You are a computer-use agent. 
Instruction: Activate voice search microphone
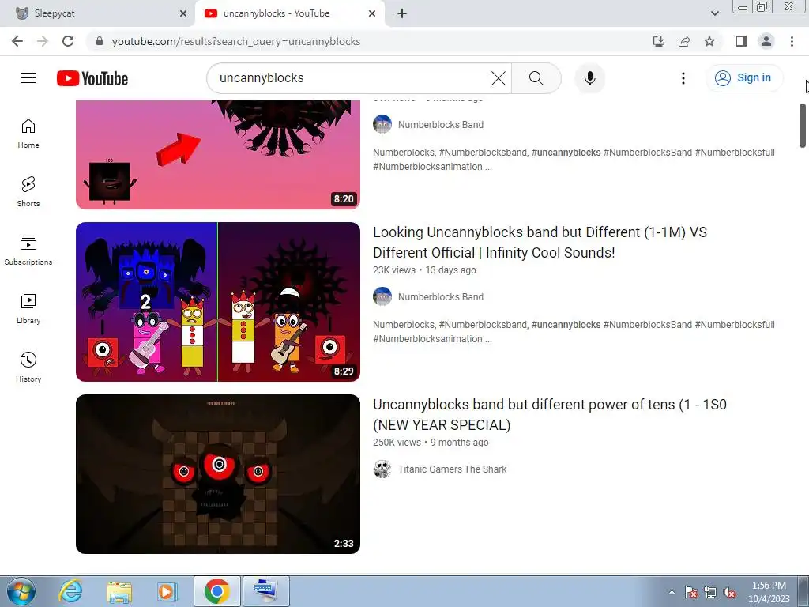589,78
